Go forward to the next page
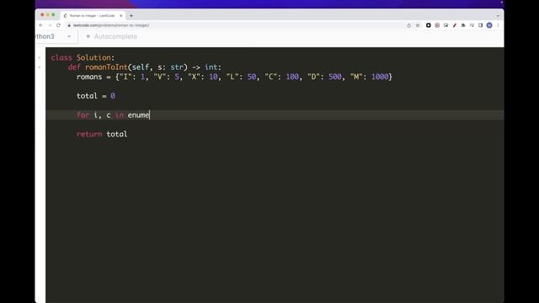Screen dimensions: 539x303 point(50,25)
